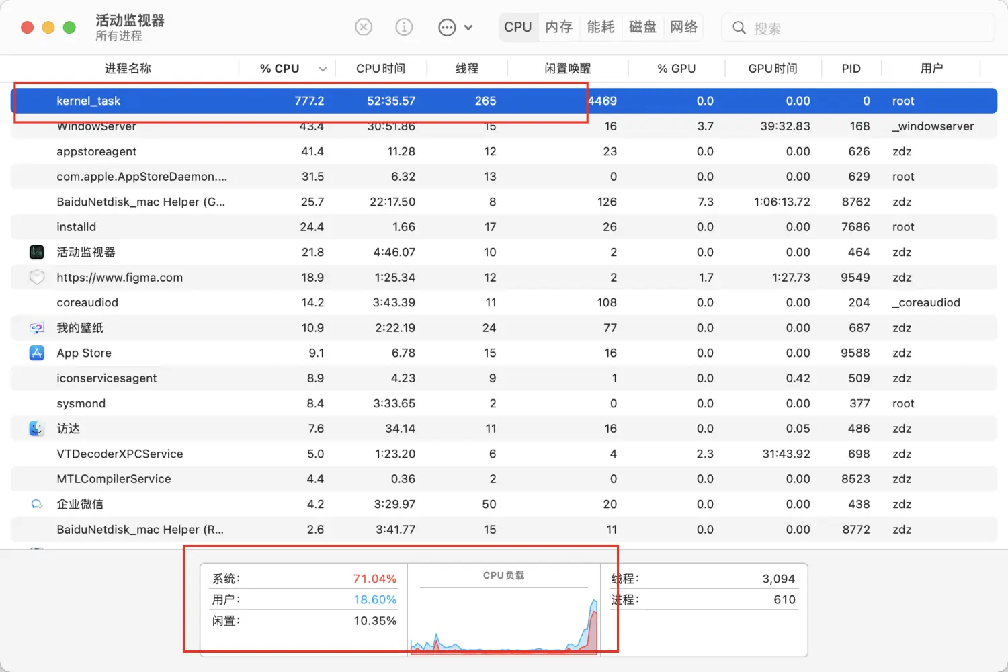The width and height of the screenshot is (1008, 672).
Task: Click the stop process (X) toolbar icon
Action: pyautogui.click(x=364, y=27)
